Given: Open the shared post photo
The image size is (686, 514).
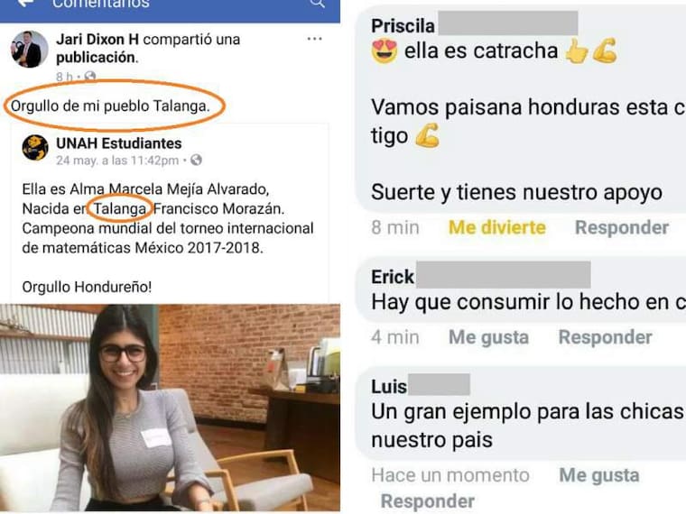Looking at the screenshot, I should click(x=170, y=408).
